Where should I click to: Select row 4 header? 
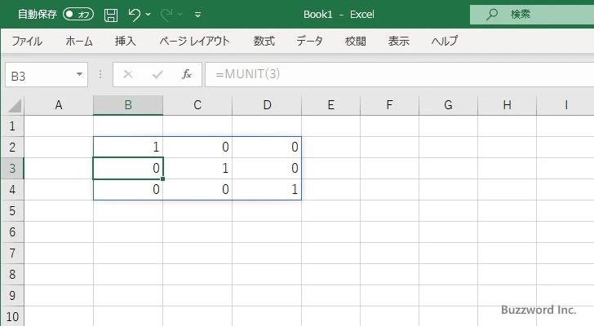click(12, 189)
